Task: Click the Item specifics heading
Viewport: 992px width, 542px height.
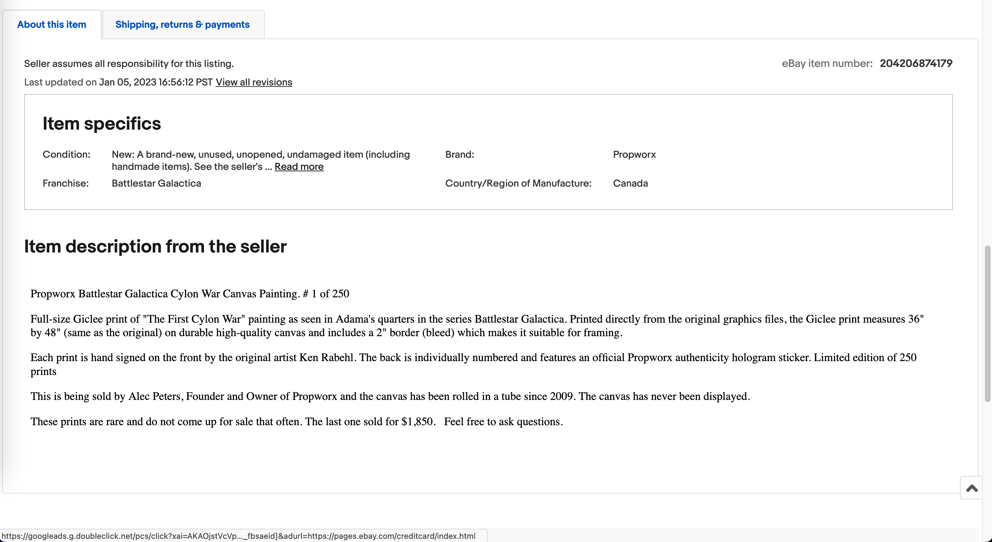Action: (102, 124)
